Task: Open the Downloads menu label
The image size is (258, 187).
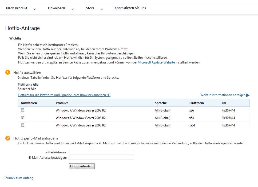Action: [x=57, y=8]
